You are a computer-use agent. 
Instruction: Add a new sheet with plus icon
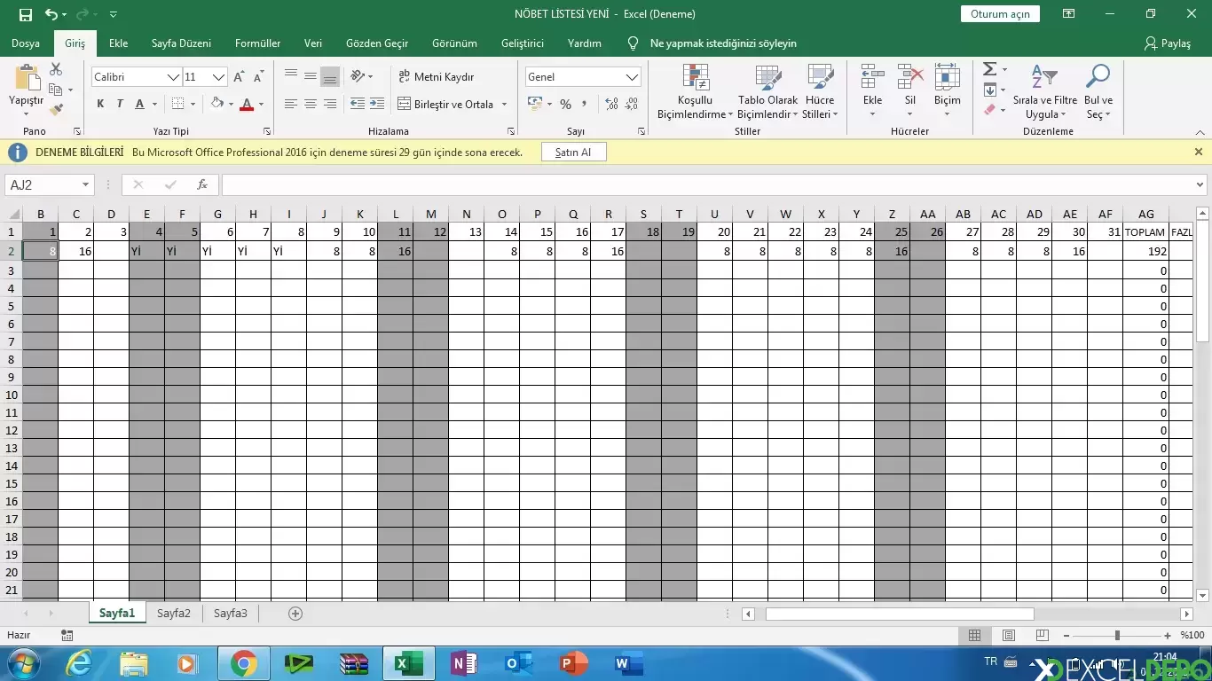295,613
